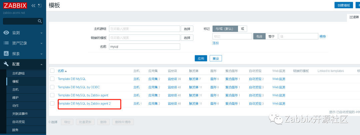Click the 主机群组 search field

pyautogui.click(x=144, y=29)
